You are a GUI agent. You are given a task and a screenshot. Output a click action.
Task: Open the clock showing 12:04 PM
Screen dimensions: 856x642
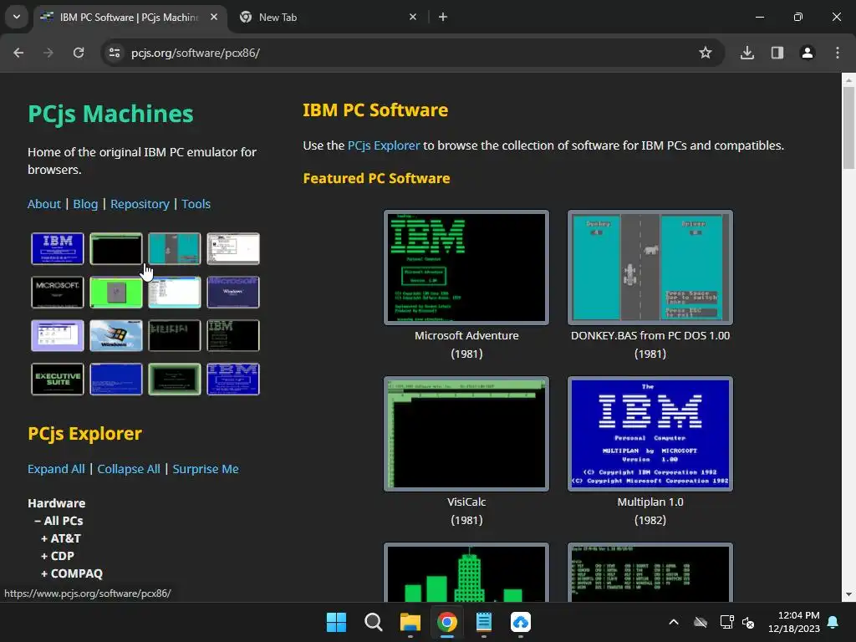click(x=794, y=622)
